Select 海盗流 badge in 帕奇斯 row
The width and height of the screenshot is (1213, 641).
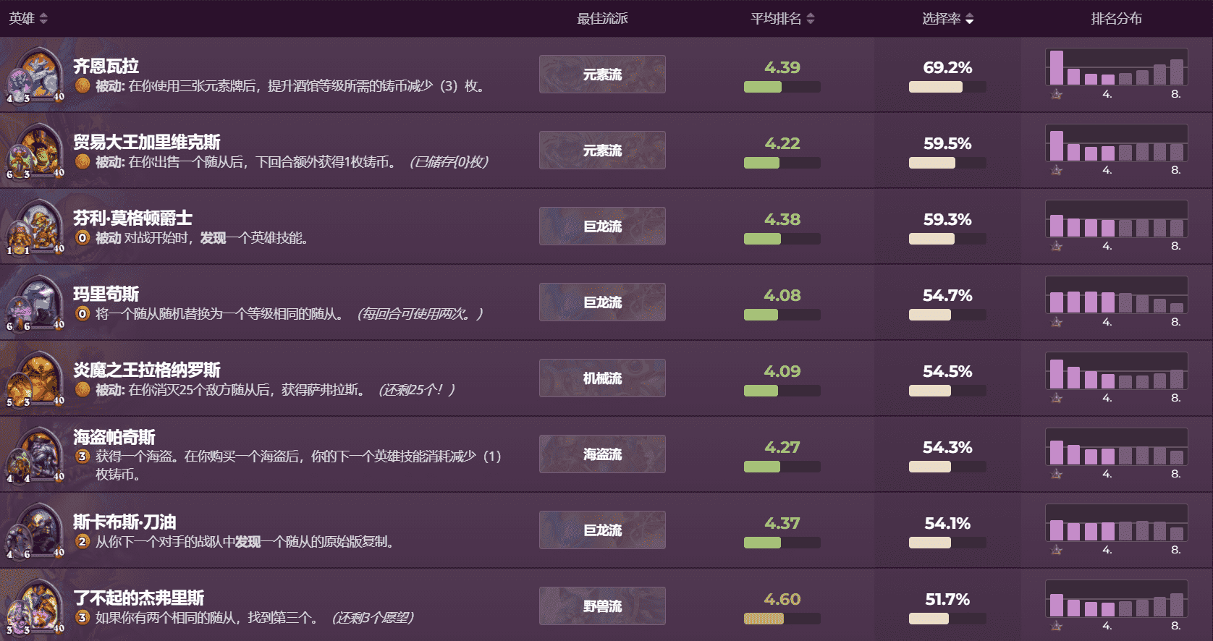point(602,454)
